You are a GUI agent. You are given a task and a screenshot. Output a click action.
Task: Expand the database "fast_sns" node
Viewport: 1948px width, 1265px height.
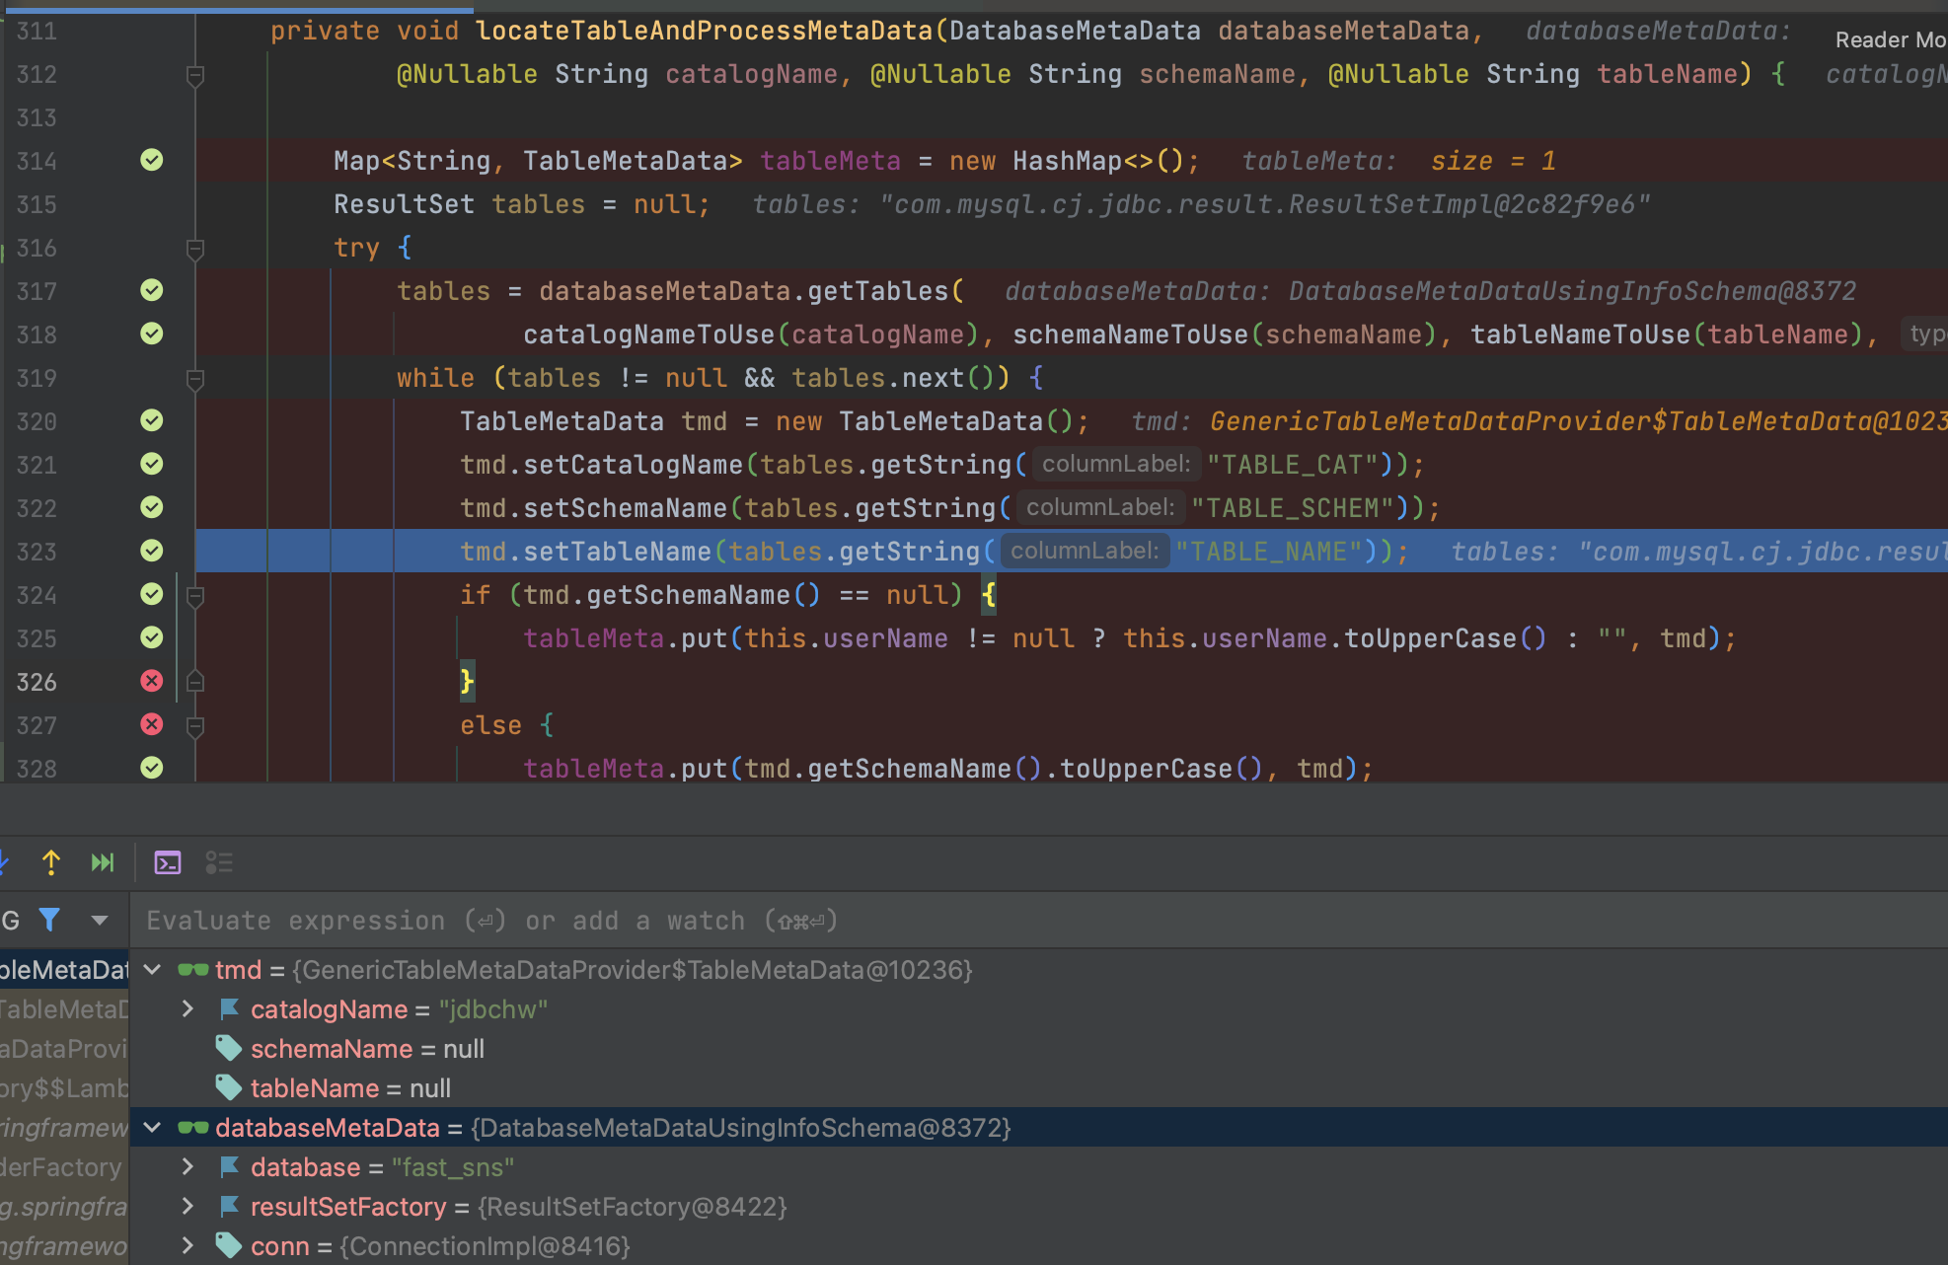[187, 1166]
